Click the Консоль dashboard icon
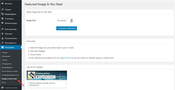Image resolution: width=175 pixels, height=90 pixels. [2, 3]
